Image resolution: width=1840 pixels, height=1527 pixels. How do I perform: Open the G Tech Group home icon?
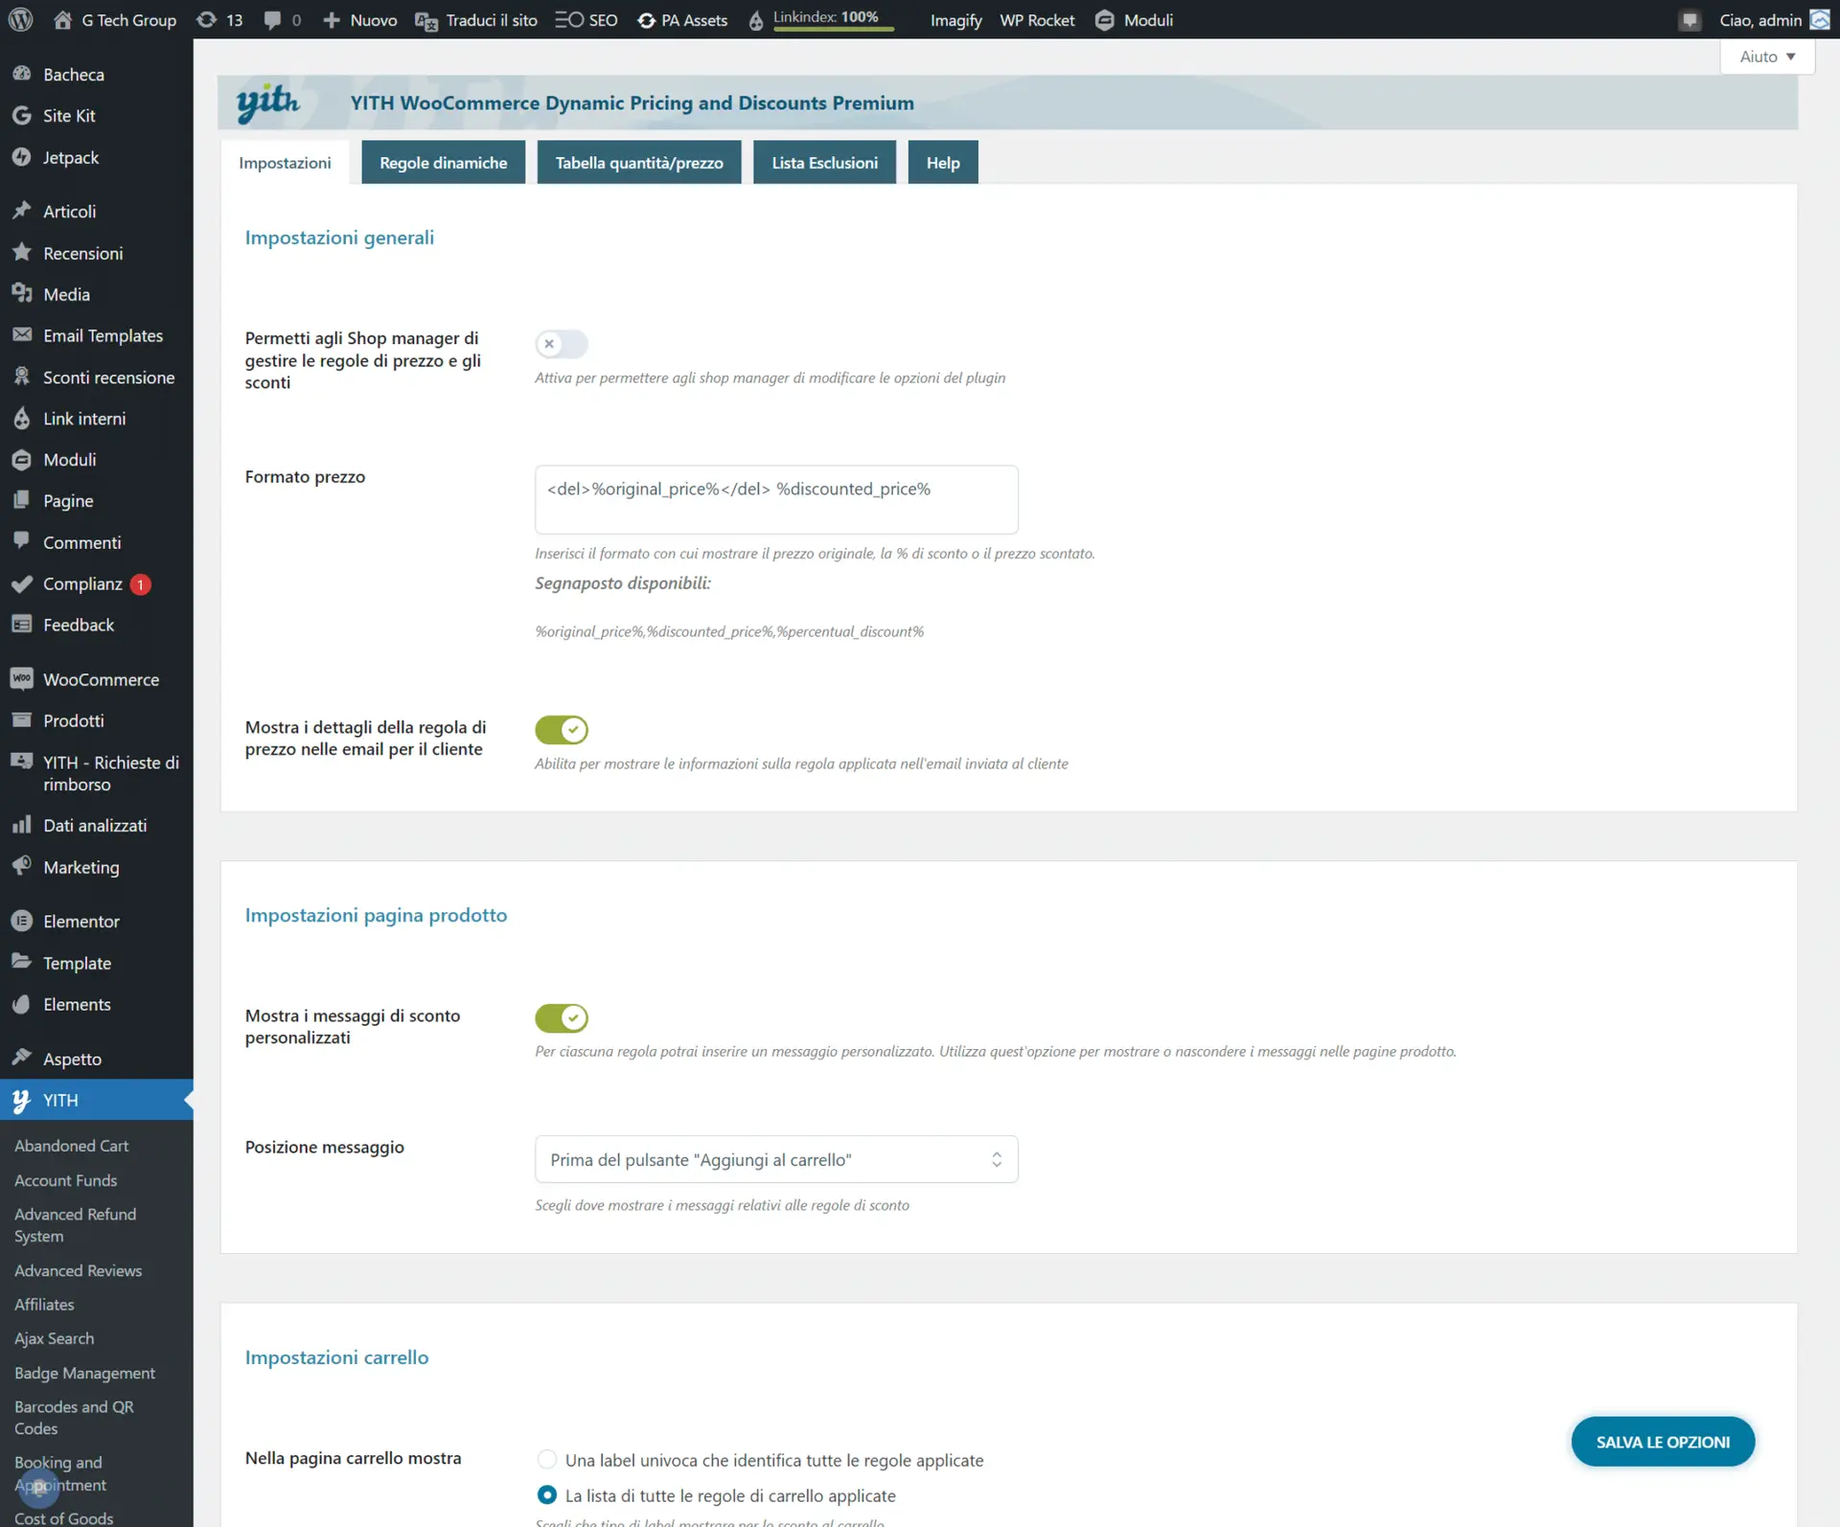[62, 19]
